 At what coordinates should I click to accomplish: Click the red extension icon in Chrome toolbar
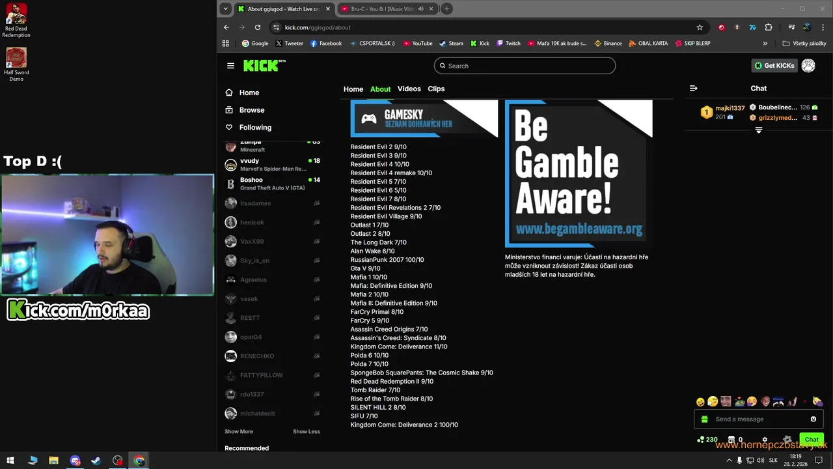(721, 27)
